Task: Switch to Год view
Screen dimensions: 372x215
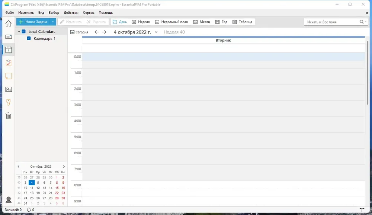Action: click(x=221, y=22)
